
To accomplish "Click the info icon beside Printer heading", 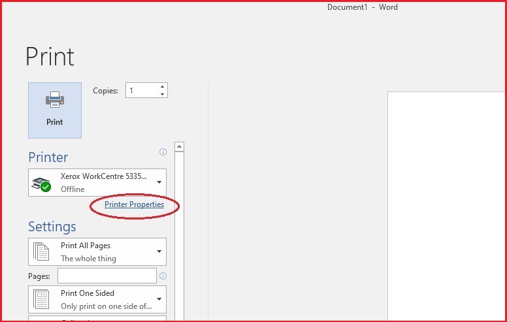I will [x=163, y=152].
